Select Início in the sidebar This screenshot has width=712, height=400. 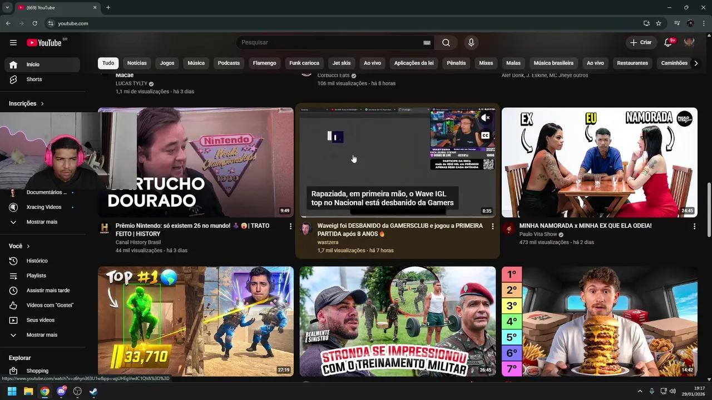[42, 64]
